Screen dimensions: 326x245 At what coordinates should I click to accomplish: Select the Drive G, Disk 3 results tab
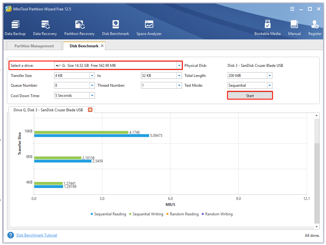(48, 110)
